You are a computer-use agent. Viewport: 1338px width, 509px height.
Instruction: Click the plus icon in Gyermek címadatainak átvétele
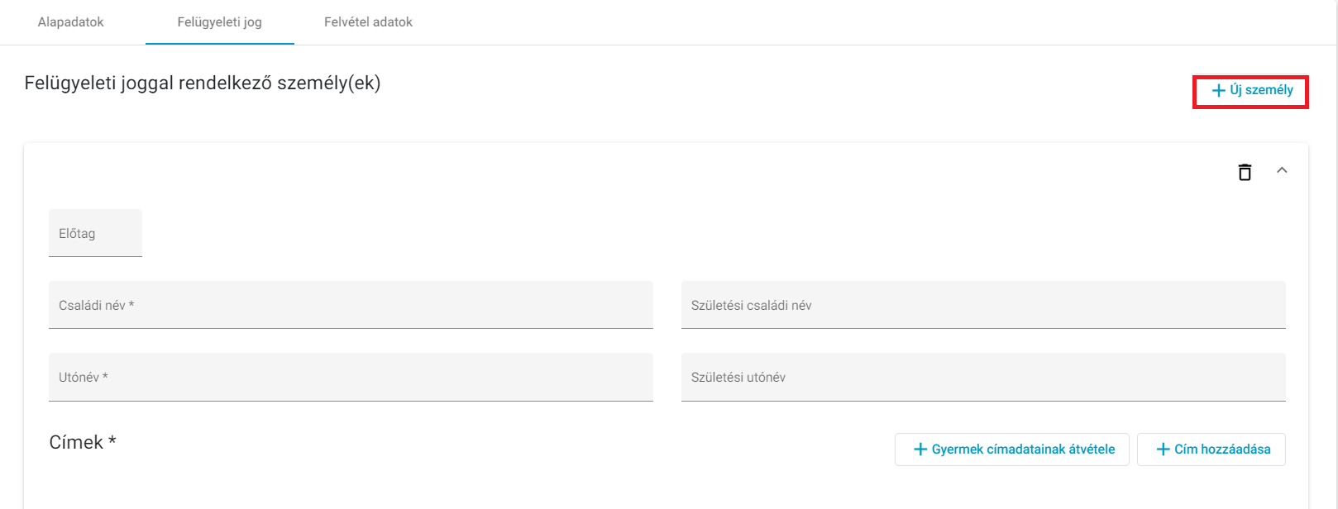click(x=920, y=450)
